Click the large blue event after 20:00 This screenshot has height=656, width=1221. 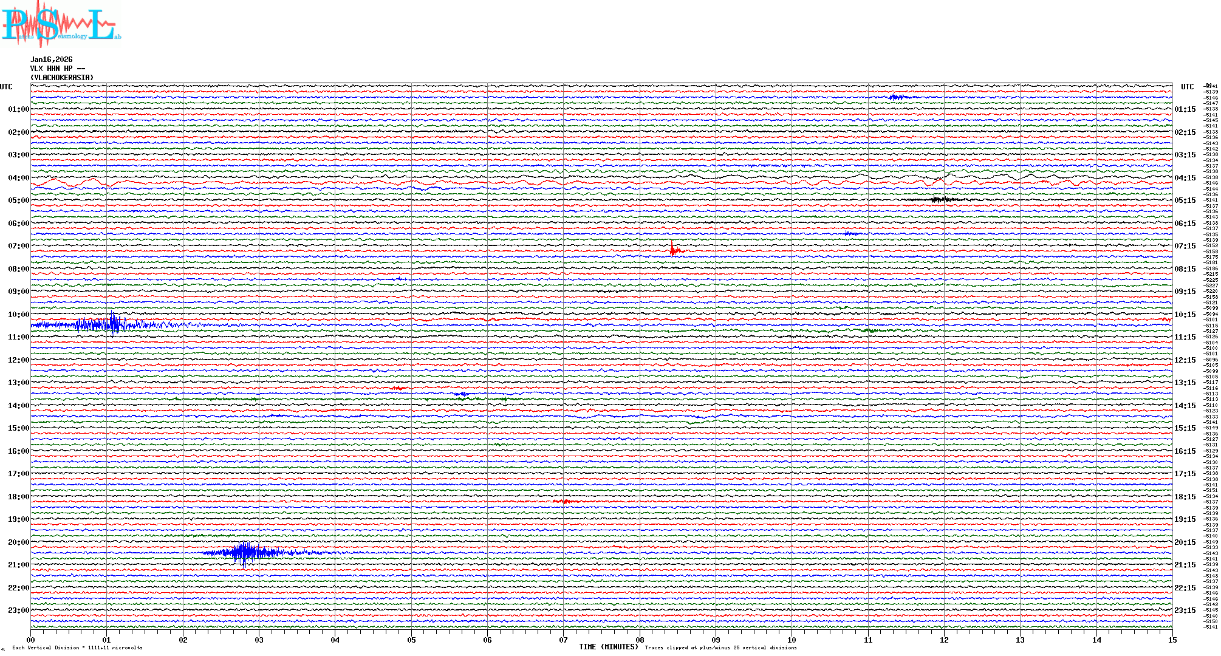pyautogui.click(x=246, y=553)
